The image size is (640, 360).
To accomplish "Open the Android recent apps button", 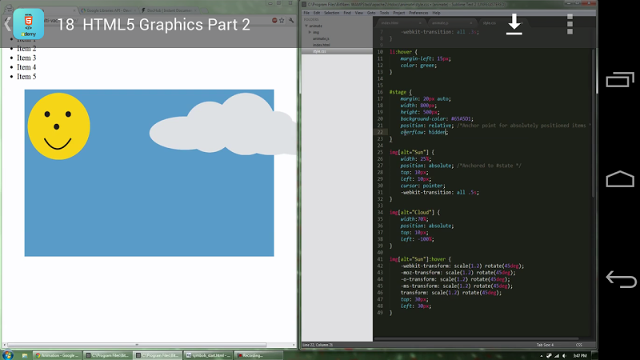I will (x=620, y=79).
